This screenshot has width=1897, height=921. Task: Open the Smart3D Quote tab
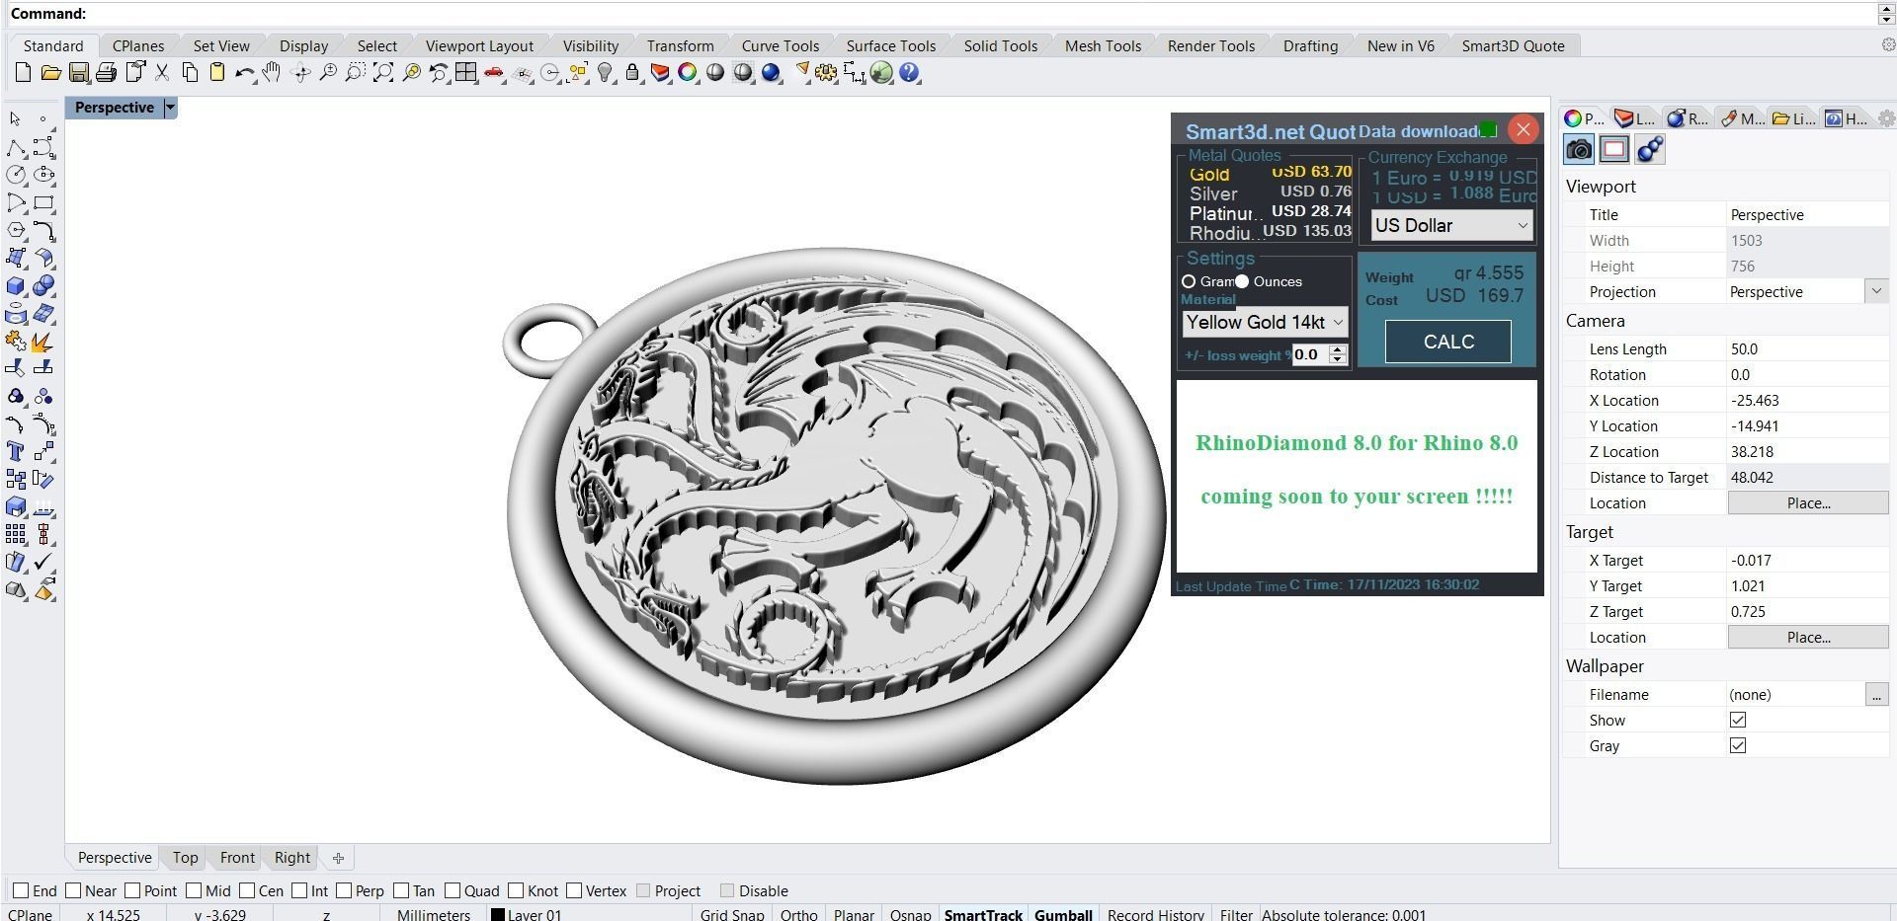point(1513,45)
